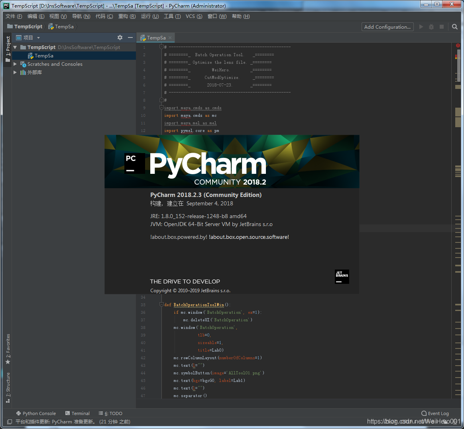Collapse the TempScript root folder

click(15, 47)
